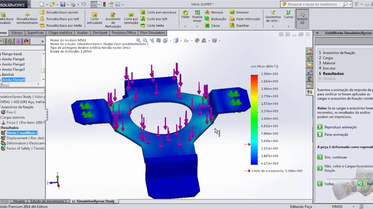Image resolution: width=373 pixels, height=209 pixels.
Task: Select Corte por loft tool
Action: 154,19
